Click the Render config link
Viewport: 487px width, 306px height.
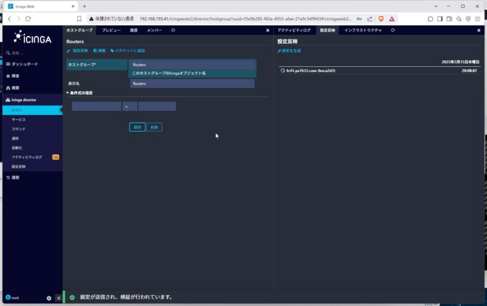289,50
